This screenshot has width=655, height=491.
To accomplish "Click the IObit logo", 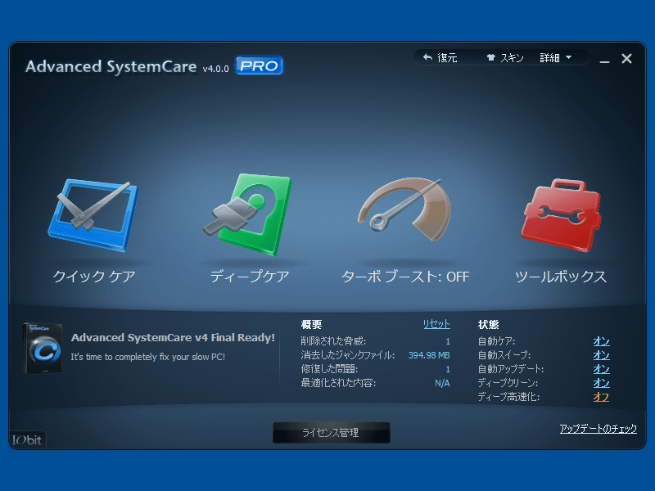I will coord(27,439).
